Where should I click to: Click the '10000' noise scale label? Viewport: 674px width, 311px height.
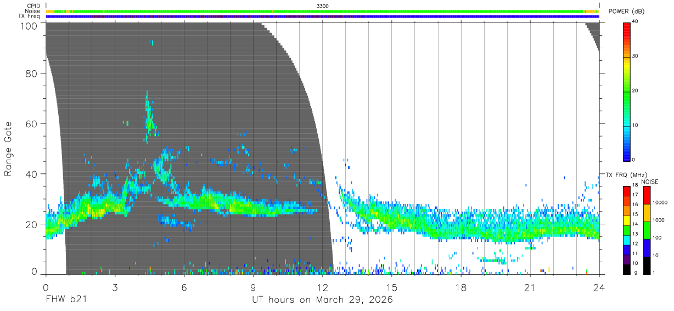coord(661,202)
